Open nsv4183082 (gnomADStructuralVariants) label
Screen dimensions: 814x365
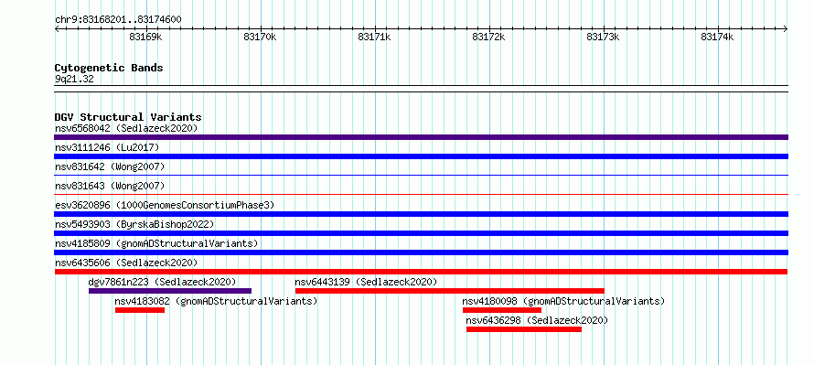216,301
